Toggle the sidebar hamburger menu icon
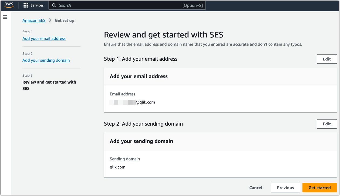Image resolution: width=340 pixels, height=196 pixels. (5, 17)
